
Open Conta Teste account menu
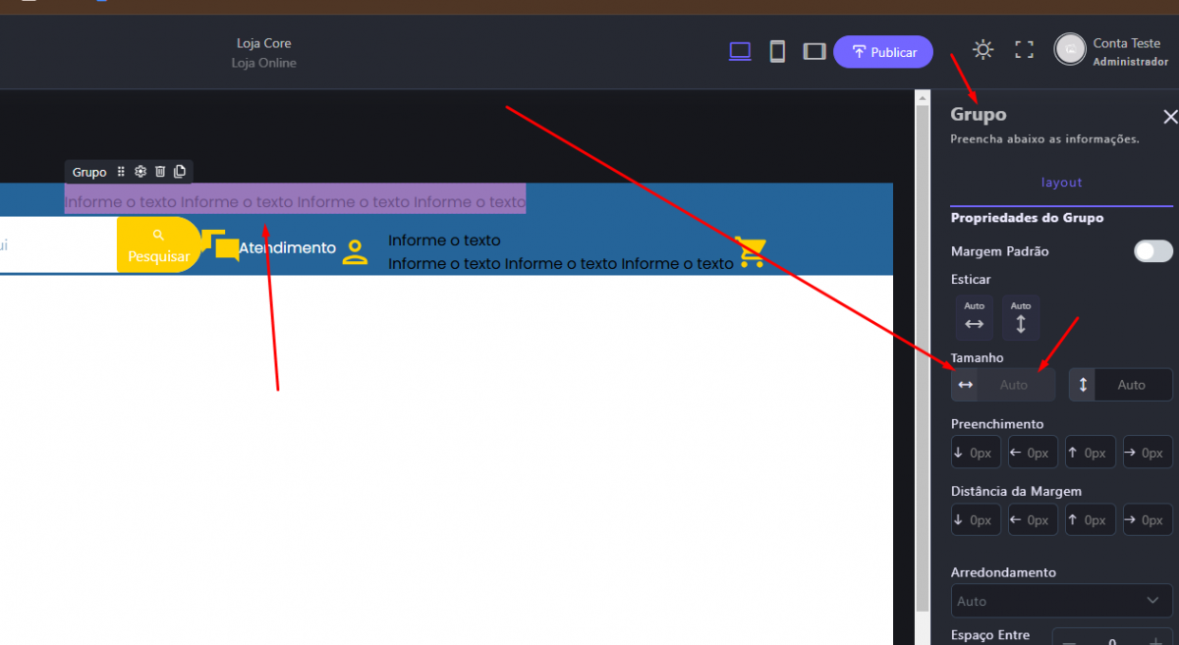point(1111,51)
